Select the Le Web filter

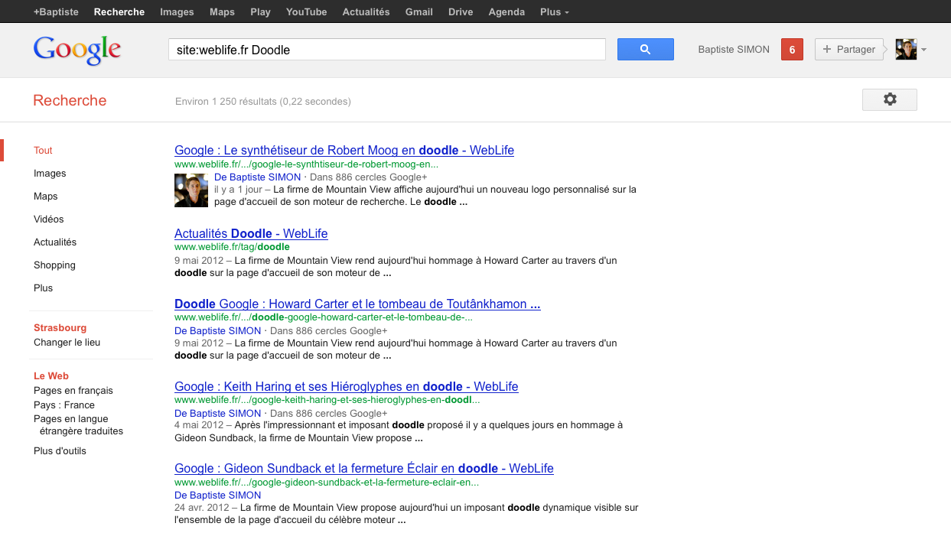coord(51,376)
